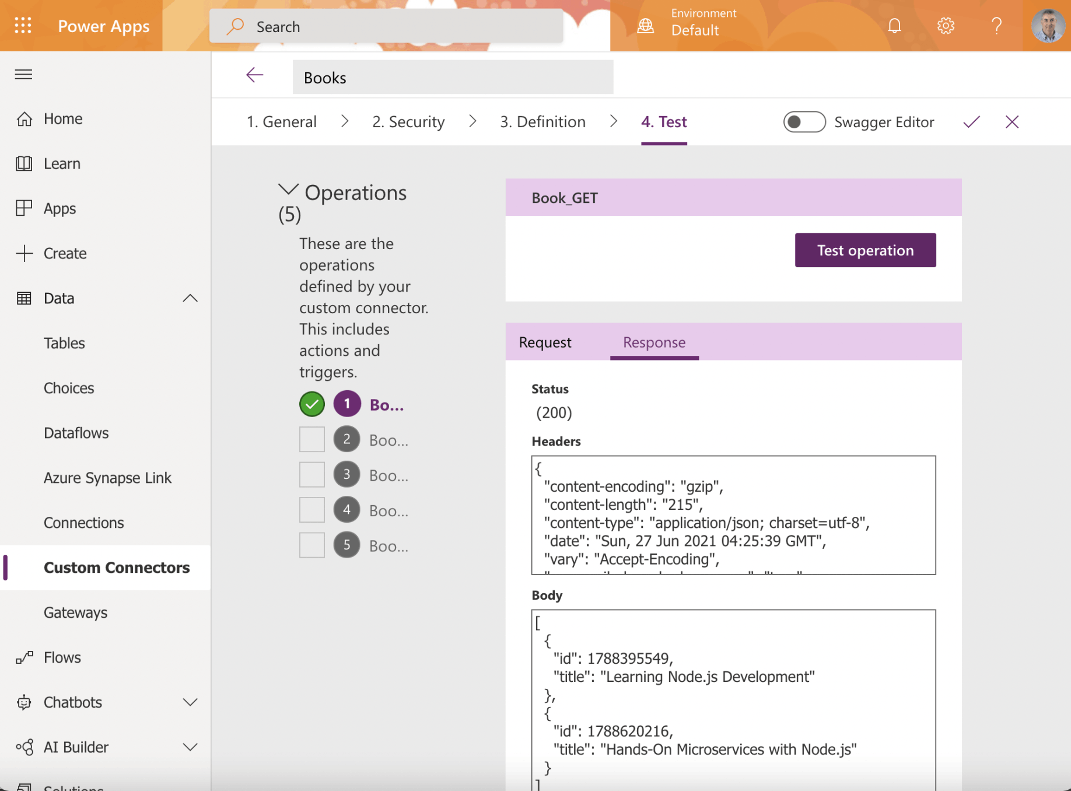The width and height of the screenshot is (1071, 791).
Task: Save connector with the checkmark icon
Action: click(x=971, y=121)
